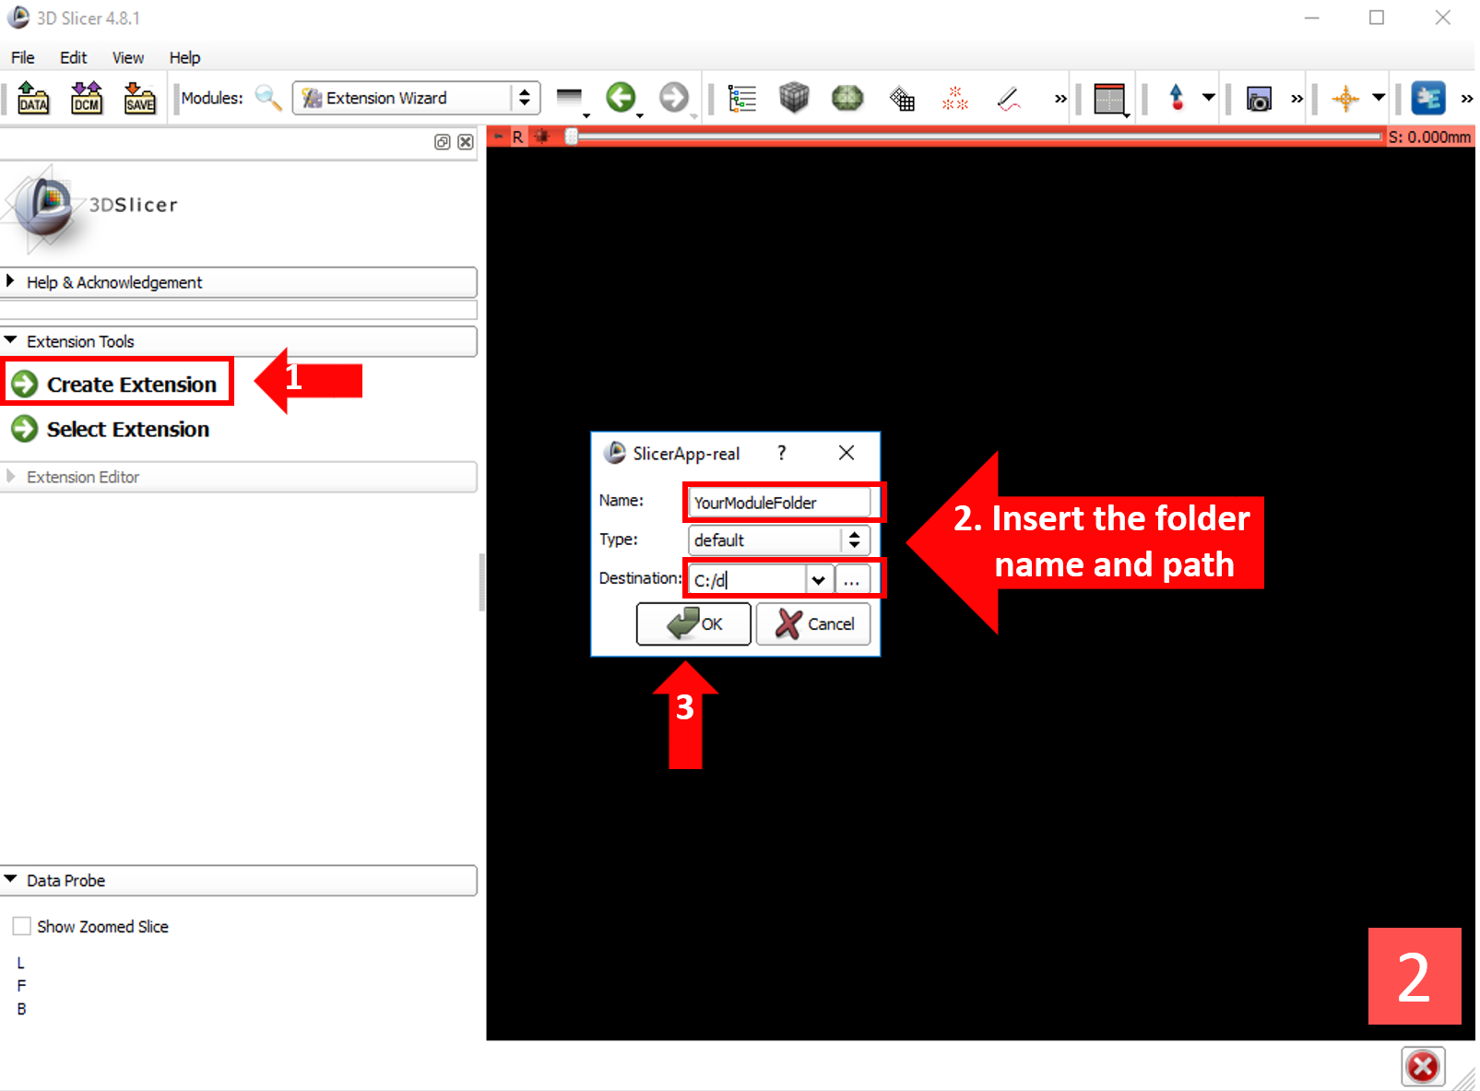Enable Show Zoomed Slice checkbox
This screenshot has height=1091, width=1480.
[x=22, y=926]
